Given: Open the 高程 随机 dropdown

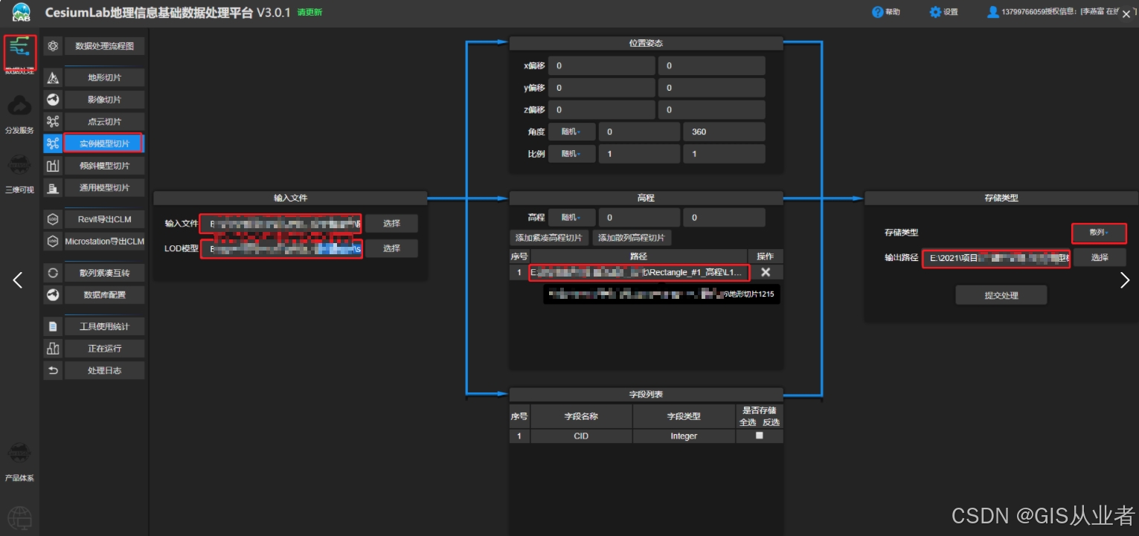Looking at the screenshot, I should [x=572, y=218].
